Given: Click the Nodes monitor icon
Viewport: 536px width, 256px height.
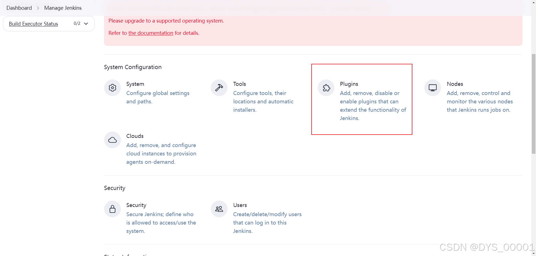Looking at the screenshot, I should pos(433,88).
